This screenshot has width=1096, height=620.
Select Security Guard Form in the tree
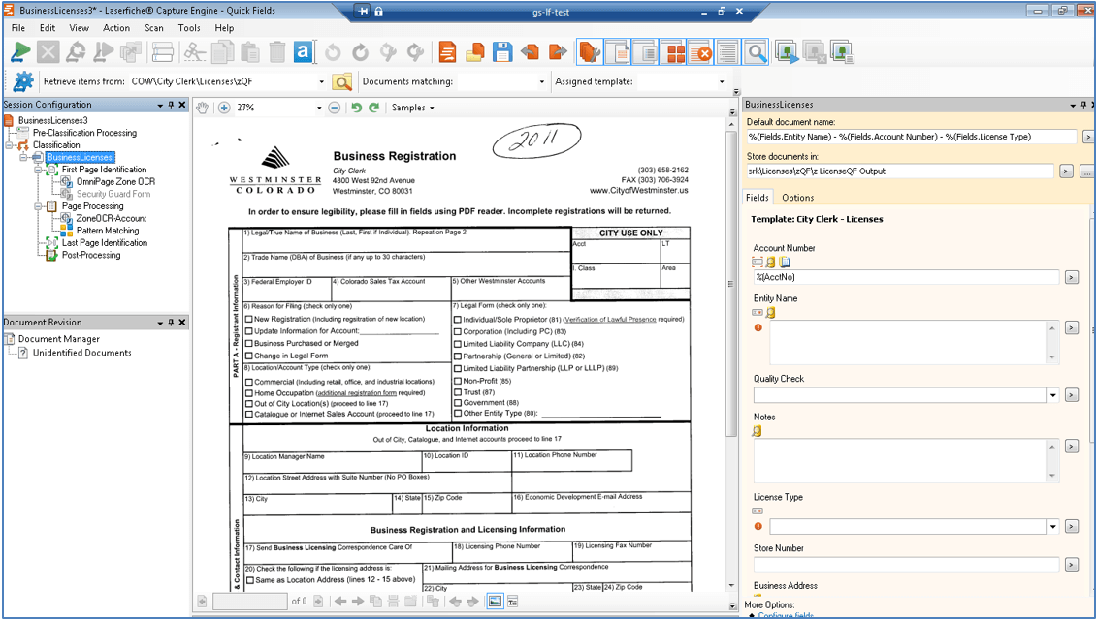pos(113,194)
